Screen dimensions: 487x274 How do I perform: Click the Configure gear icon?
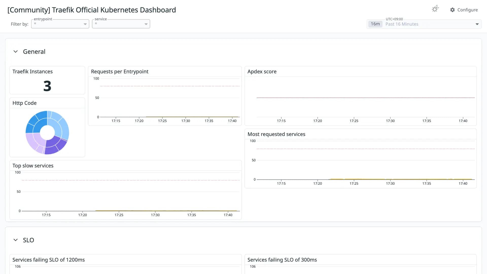click(x=453, y=10)
